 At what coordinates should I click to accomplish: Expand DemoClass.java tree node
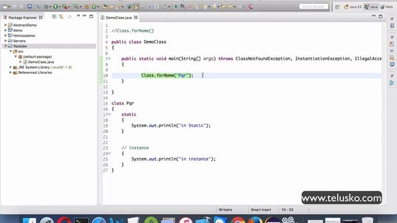point(20,62)
